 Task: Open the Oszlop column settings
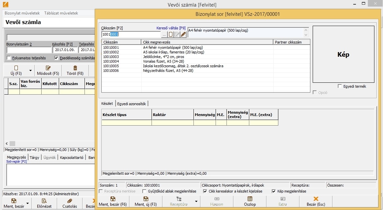click(x=250, y=201)
